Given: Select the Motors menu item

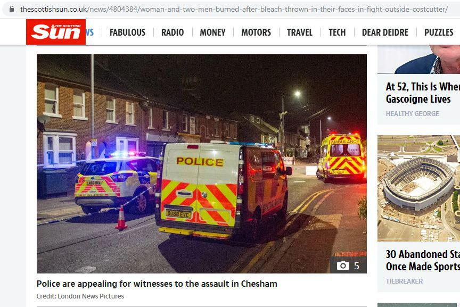Looking at the screenshot, I should [x=256, y=32].
